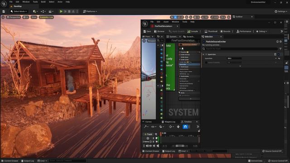Open timeline wrench actions dropdown
The height and width of the screenshot is (163, 290).
[146, 127]
